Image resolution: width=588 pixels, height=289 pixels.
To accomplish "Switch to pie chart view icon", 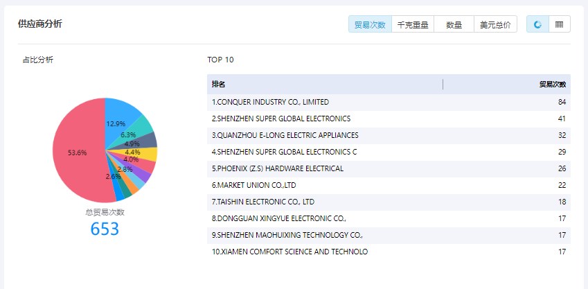I will tap(537, 24).
